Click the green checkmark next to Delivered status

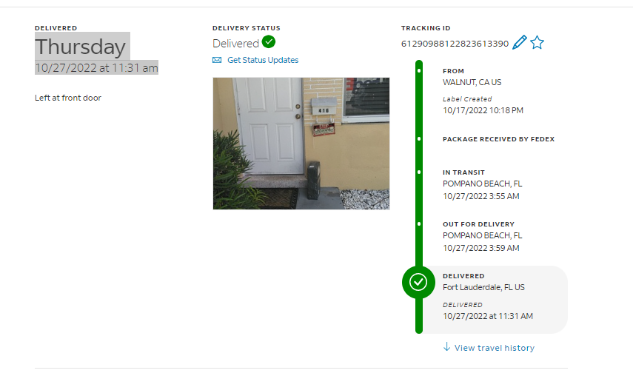269,41
